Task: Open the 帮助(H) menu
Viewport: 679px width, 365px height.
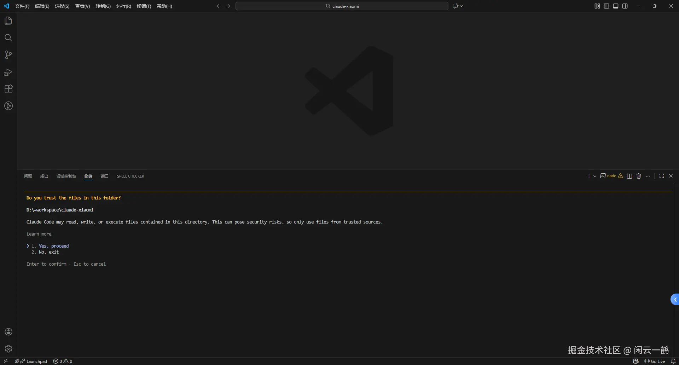Action: pos(164,6)
